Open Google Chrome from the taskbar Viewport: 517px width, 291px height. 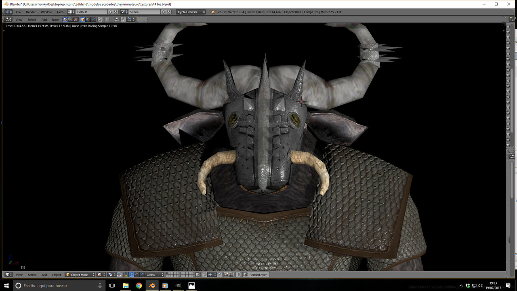coord(139,286)
